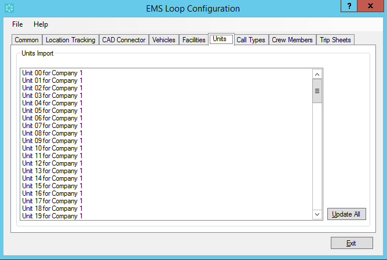The height and width of the screenshot is (260, 387).
Task: Open the File menu
Action: click(x=17, y=24)
